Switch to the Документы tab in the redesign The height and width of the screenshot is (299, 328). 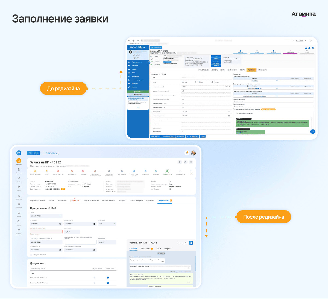[75, 201]
